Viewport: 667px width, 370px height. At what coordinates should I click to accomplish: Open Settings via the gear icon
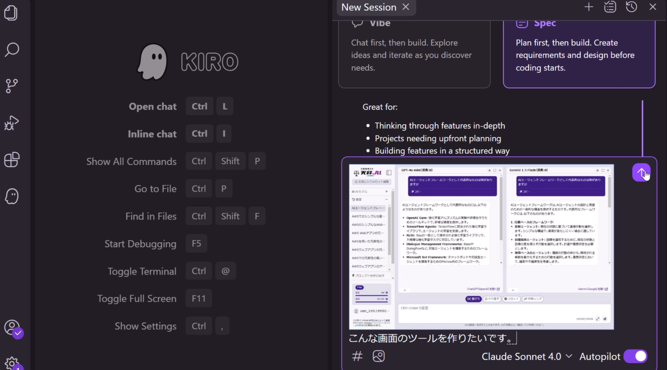click(12, 364)
